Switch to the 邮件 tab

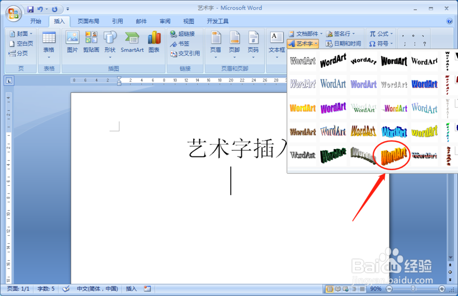[142, 22]
